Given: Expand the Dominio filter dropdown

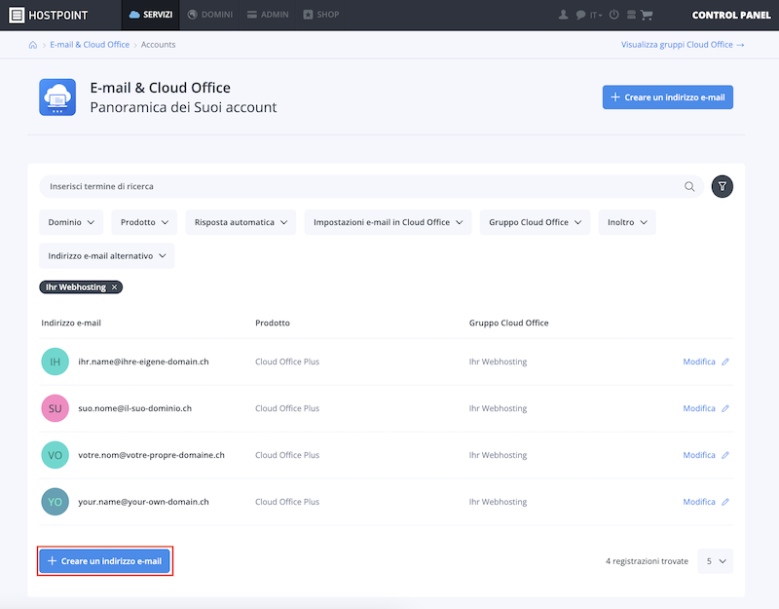Looking at the screenshot, I should tap(71, 222).
